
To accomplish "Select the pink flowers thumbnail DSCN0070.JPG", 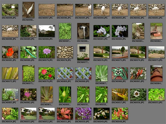I will 47,73.
